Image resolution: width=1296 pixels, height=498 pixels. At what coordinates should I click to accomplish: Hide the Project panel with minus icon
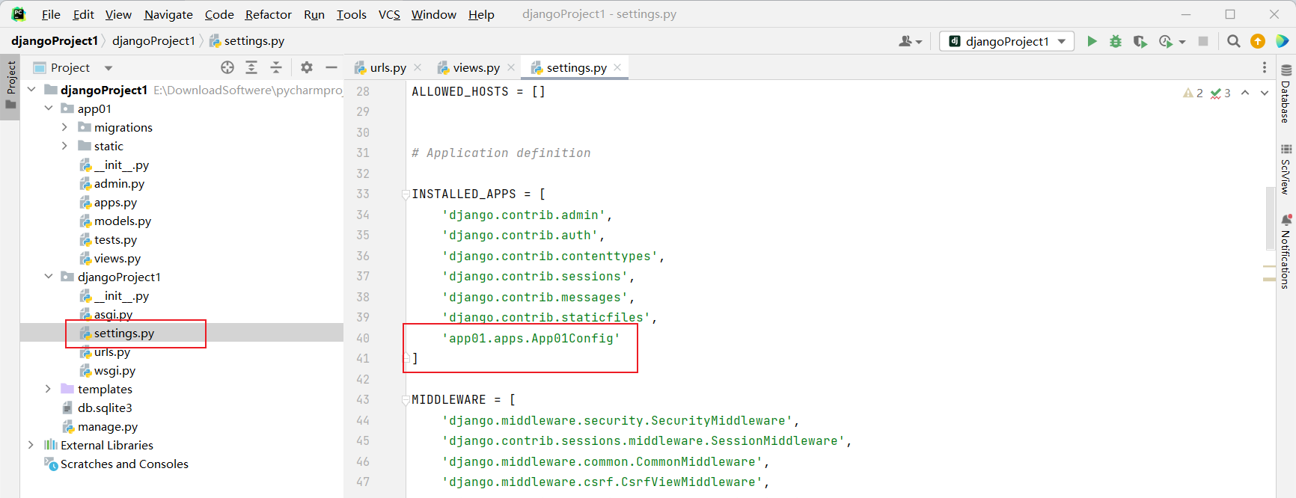pyautogui.click(x=331, y=67)
